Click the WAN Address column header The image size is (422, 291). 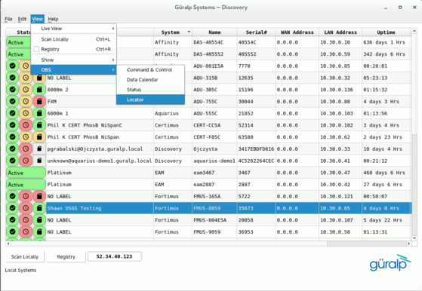tap(297, 32)
